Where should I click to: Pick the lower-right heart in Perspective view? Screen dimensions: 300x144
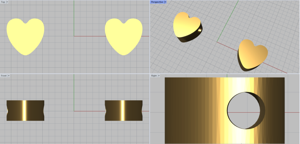click(x=252, y=54)
